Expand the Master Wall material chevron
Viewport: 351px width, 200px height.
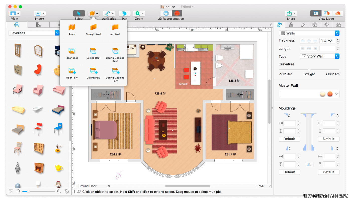pyautogui.click(x=337, y=94)
